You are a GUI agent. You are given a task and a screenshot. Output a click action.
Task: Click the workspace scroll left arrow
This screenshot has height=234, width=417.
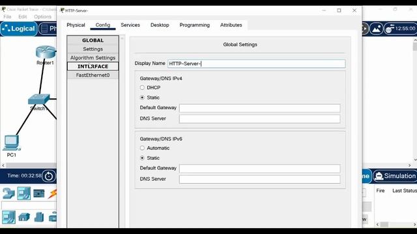point(3,165)
